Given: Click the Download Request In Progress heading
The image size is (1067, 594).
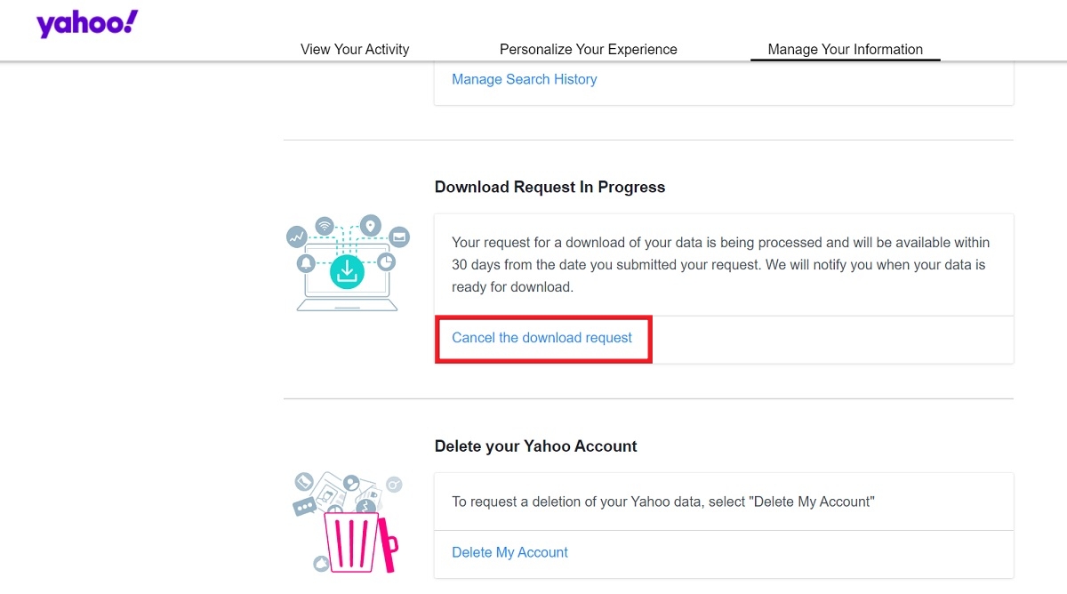Looking at the screenshot, I should click(x=549, y=187).
